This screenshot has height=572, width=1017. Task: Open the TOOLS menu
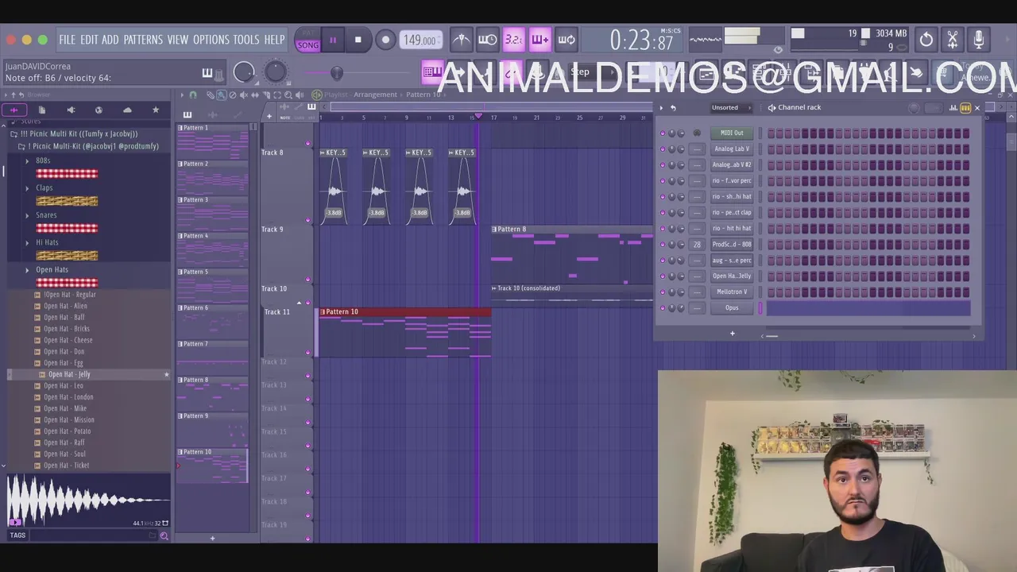point(246,40)
